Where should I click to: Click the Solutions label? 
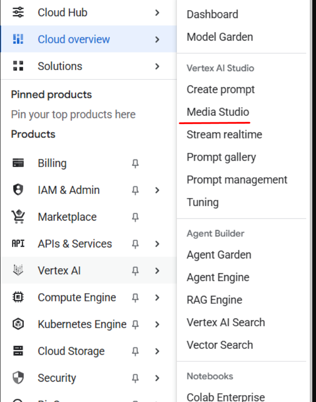pyautogui.click(x=60, y=66)
